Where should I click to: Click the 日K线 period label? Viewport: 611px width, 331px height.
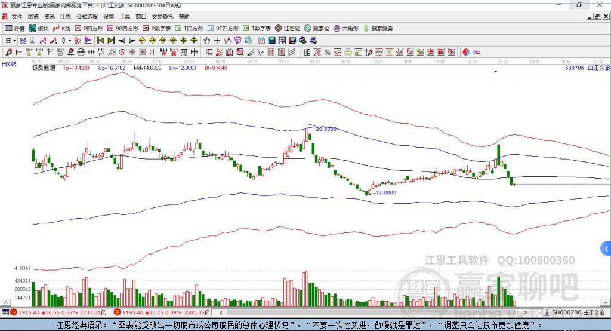pos(9,64)
